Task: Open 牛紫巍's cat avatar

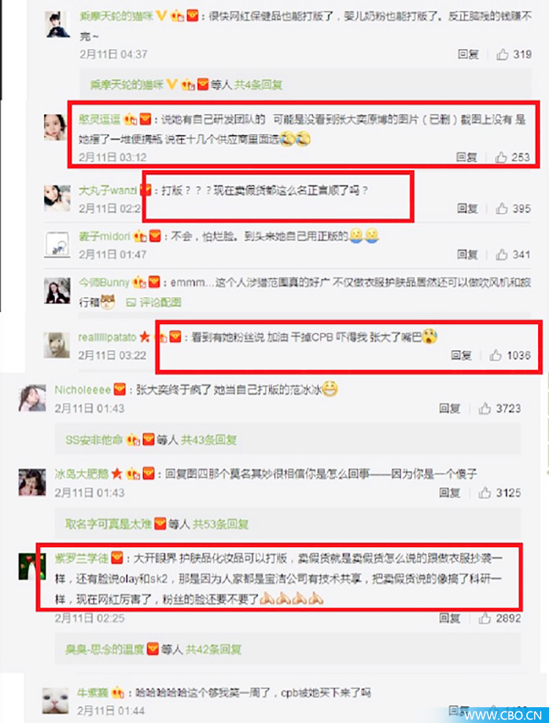Action: pyautogui.click(x=56, y=700)
